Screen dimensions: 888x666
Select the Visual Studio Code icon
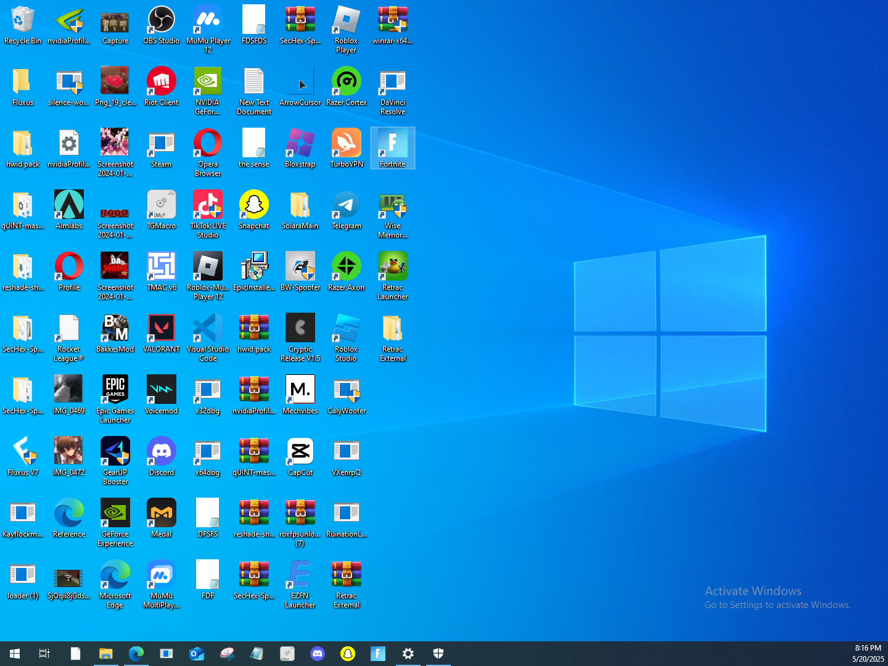click(208, 329)
